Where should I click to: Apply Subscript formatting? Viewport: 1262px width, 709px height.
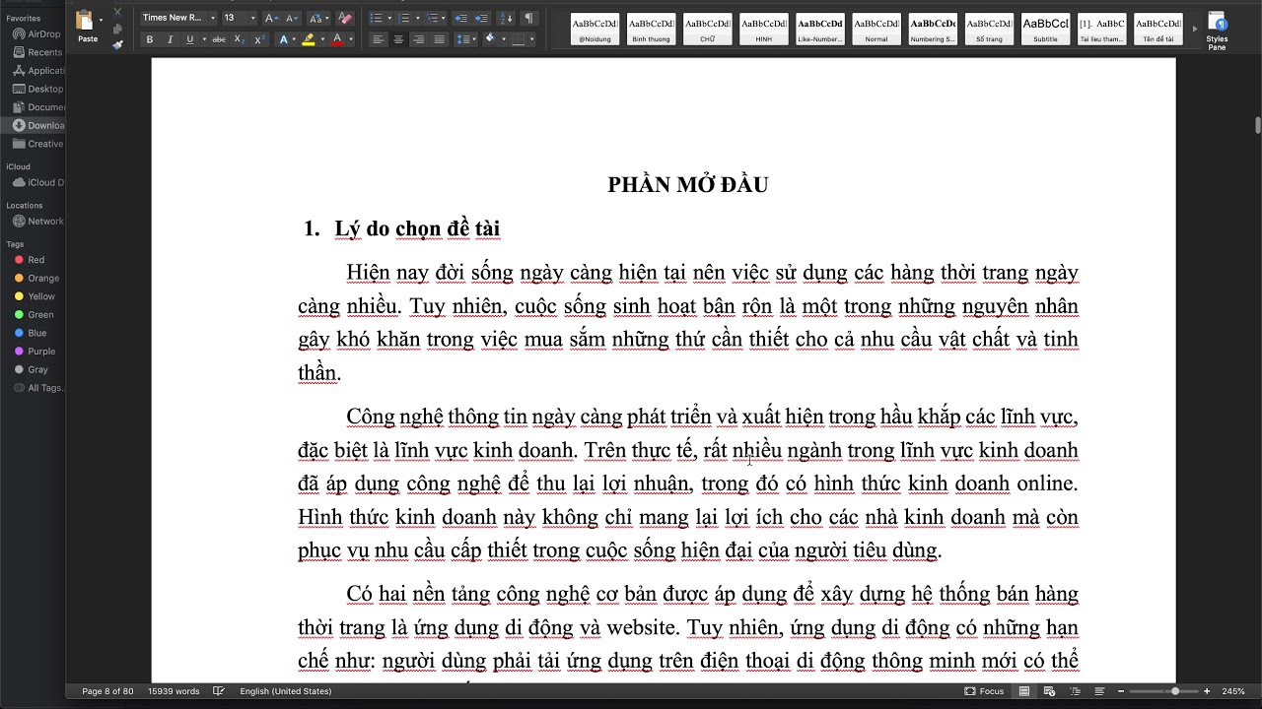coord(240,39)
